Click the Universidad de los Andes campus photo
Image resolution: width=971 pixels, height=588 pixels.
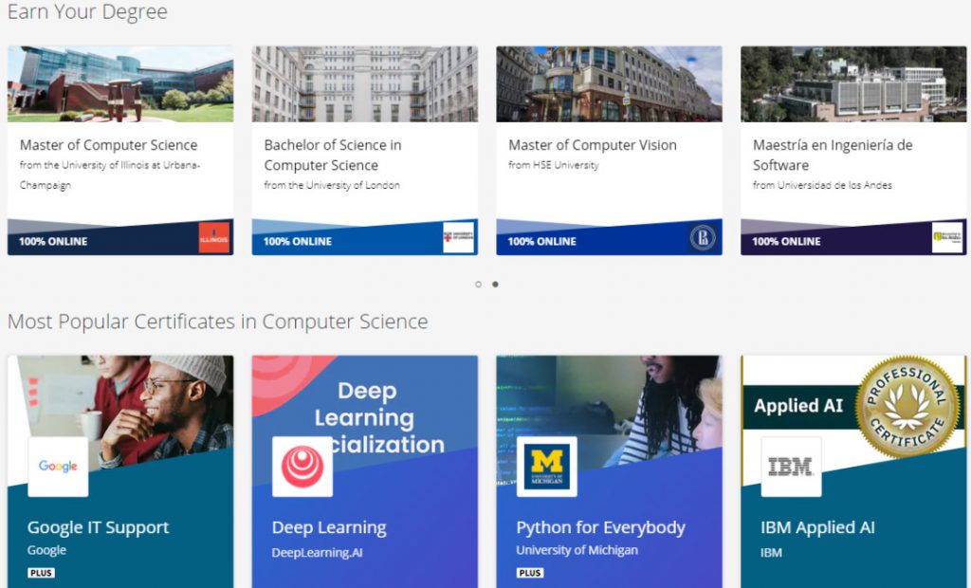tap(853, 83)
